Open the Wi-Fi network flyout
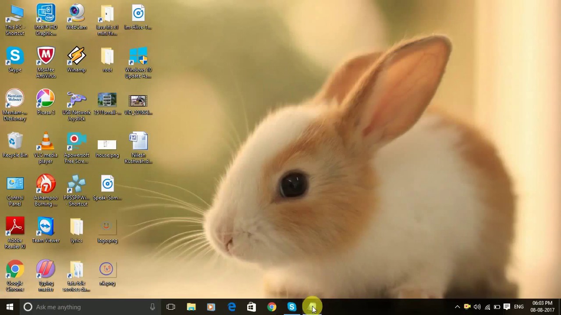The height and width of the screenshot is (315, 561). click(487, 307)
